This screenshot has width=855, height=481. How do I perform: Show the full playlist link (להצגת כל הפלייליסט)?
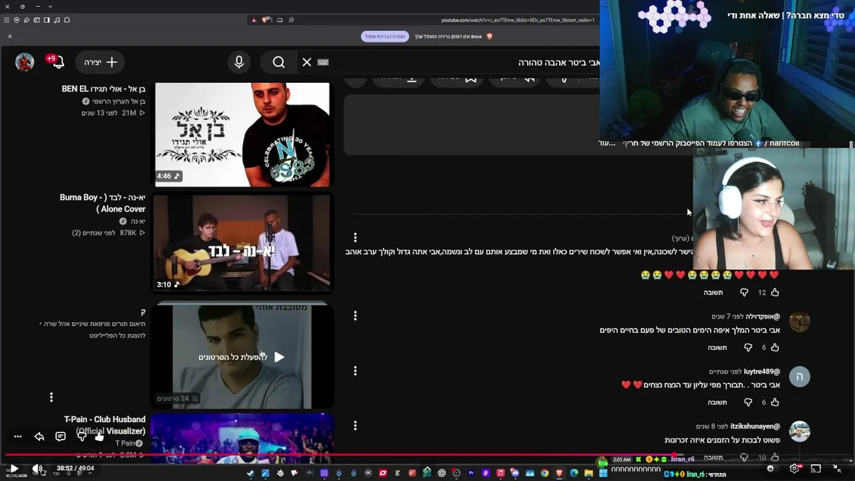pos(118,335)
